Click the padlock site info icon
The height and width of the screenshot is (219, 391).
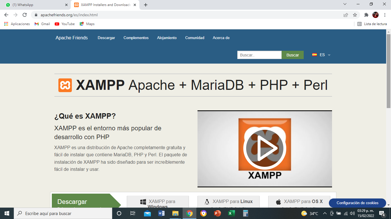tap(36, 15)
